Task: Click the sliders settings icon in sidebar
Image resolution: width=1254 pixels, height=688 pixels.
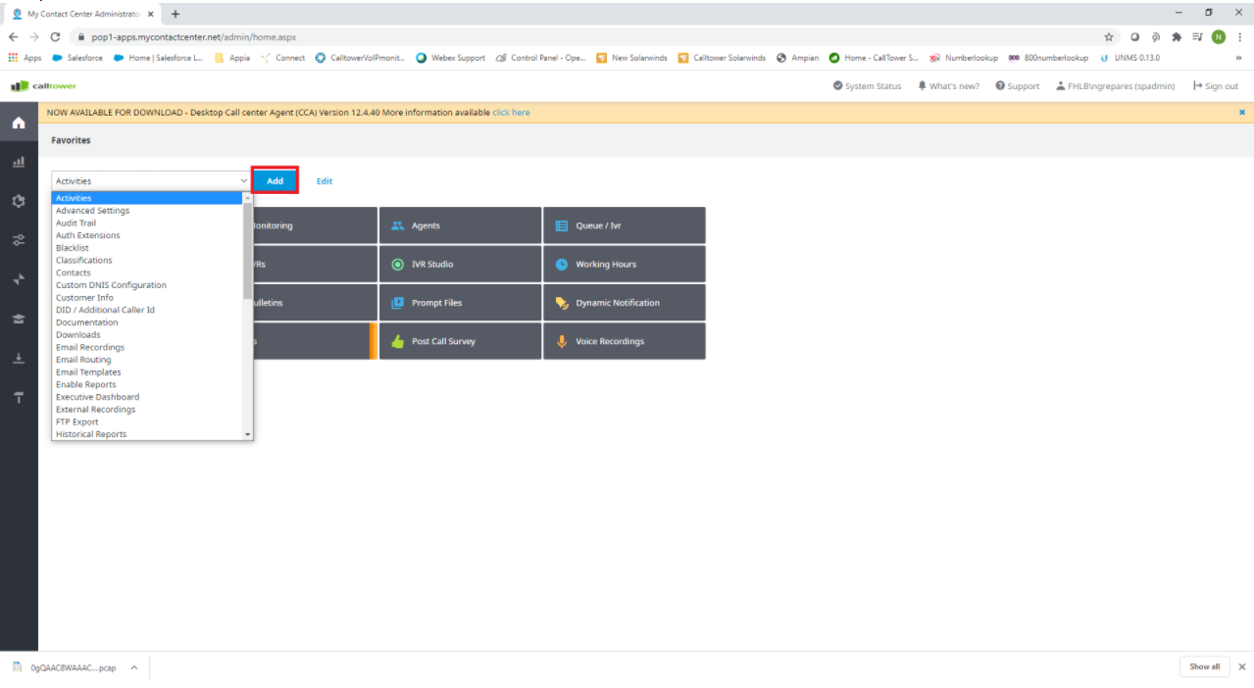Action: click(x=18, y=240)
